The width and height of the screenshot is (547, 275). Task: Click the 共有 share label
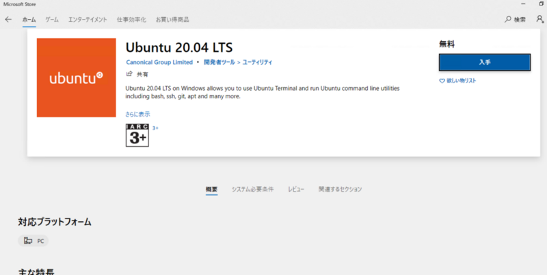[x=142, y=74]
